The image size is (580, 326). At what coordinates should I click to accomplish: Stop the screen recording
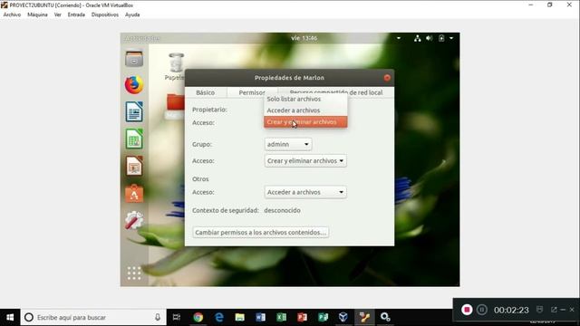(x=467, y=310)
